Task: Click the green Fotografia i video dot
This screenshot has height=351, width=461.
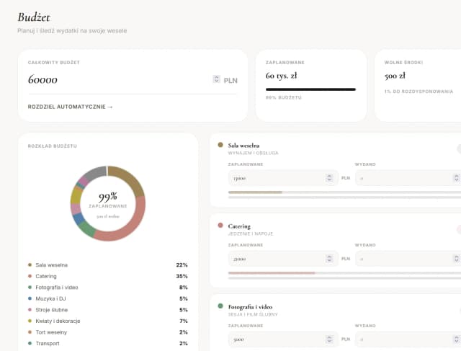Action: click(x=220, y=306)
